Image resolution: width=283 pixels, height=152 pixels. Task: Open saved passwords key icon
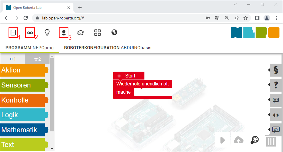(208, 18)
